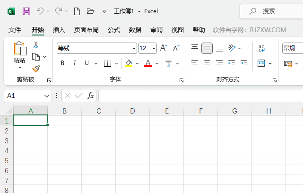Image resolution: width=303 pixels, height=193 pixels.
Task: Expand phonetic guide dropdown arrow
Action: pos(178,63)
